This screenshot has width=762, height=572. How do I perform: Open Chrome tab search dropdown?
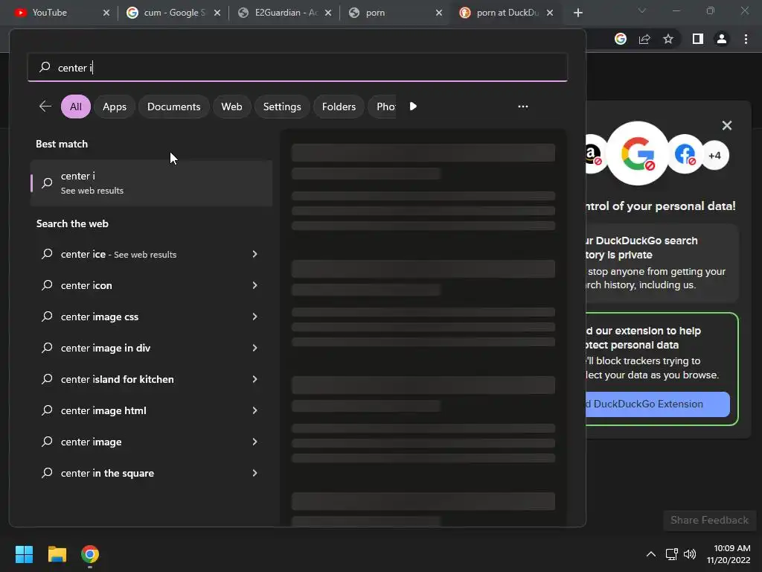(642, 10)
